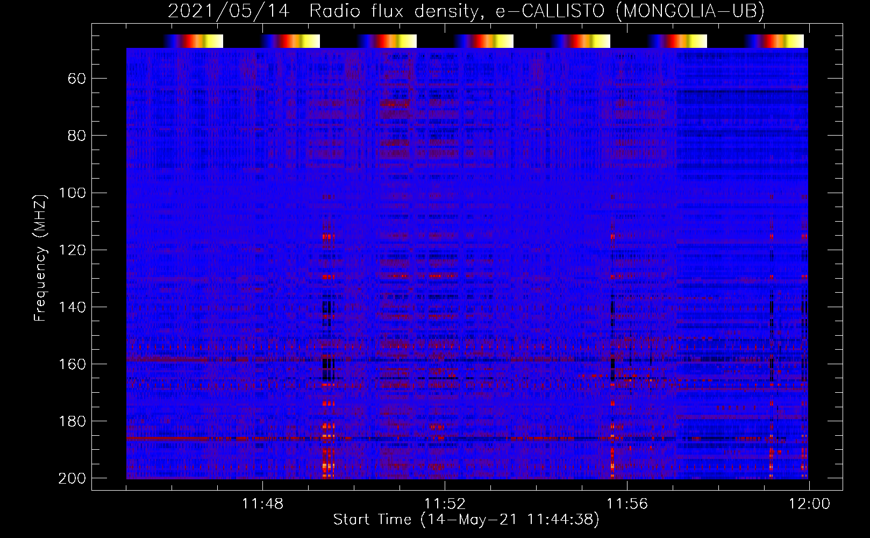Click the 140 frequency tick label
The height and width of the screenshot is (538, 870).
(72, 307)
